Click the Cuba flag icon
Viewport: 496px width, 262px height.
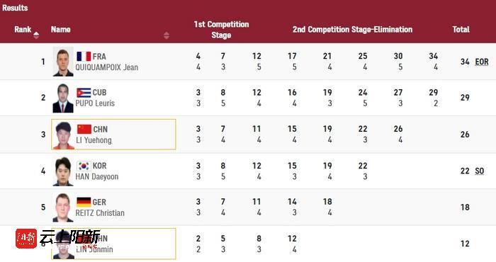coord(84,93)
